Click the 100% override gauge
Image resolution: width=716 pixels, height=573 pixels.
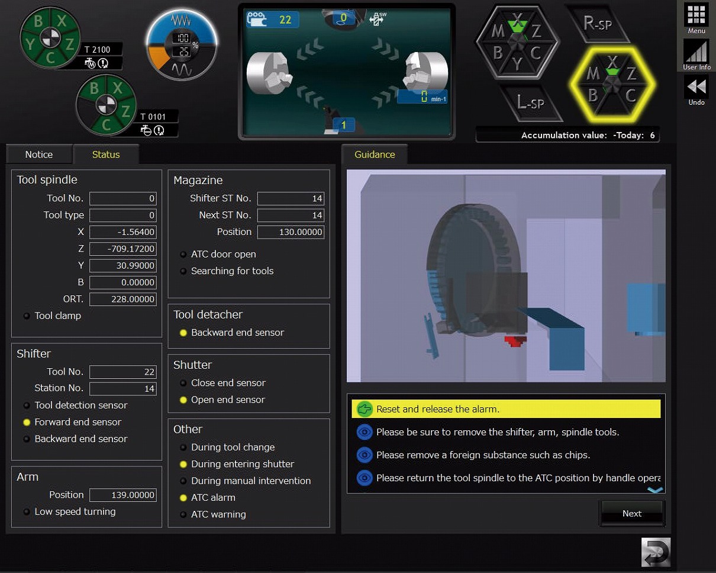pos(182,45)
